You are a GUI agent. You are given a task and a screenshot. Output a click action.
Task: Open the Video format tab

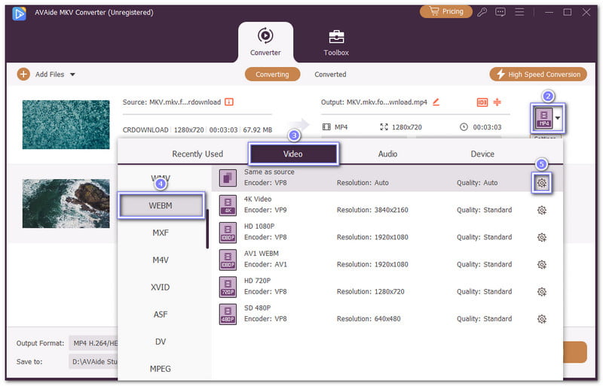pos(293,154)
